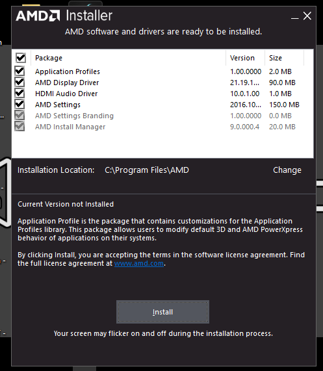Click version 10.0.1.00 of HDMI Audio

pos(244,94)
